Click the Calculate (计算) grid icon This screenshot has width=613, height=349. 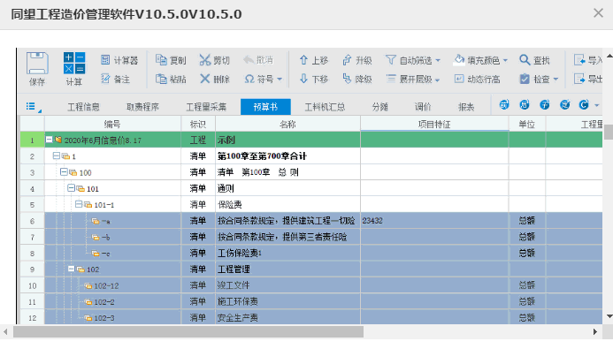pos(74,63)
